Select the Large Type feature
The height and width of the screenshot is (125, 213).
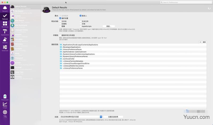tap(25, 73)
